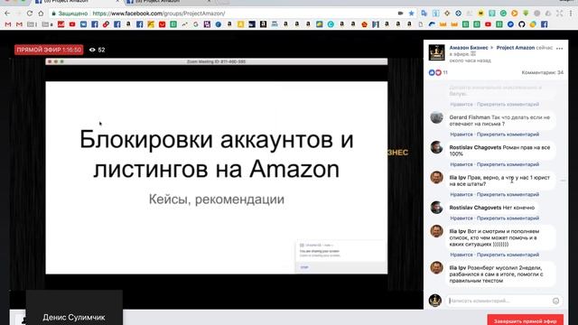
Task: Open Gerard Fishman's profile name
Action: 470,117
